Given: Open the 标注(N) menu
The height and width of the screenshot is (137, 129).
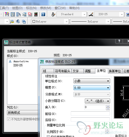Looking at the screenshot, I should tap(31, 8).
